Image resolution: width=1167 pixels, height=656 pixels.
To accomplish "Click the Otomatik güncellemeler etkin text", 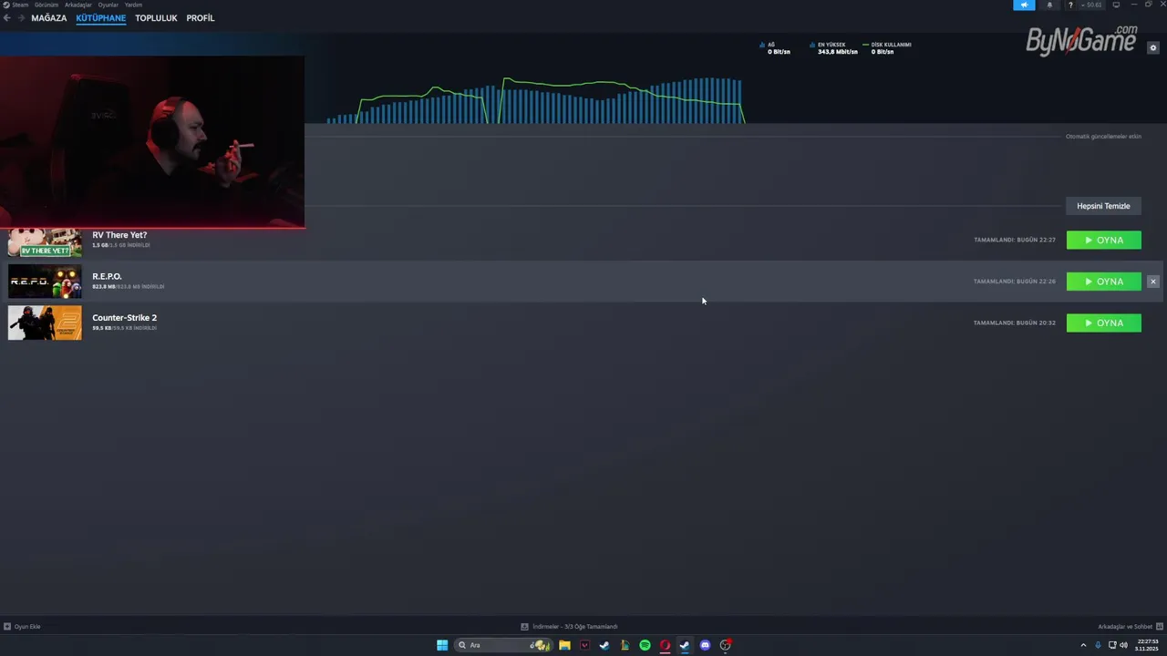I will [x=1103, y=137].
